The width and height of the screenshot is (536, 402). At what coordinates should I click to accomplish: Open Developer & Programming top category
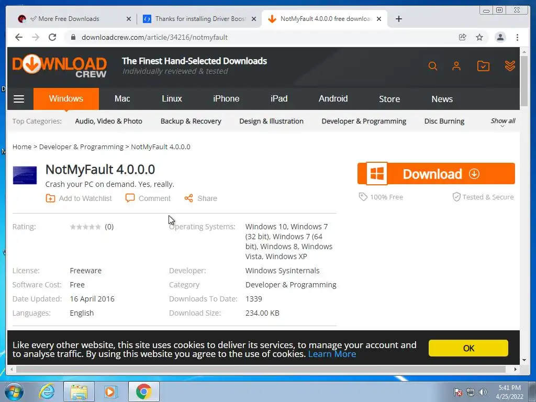[364, 121]
